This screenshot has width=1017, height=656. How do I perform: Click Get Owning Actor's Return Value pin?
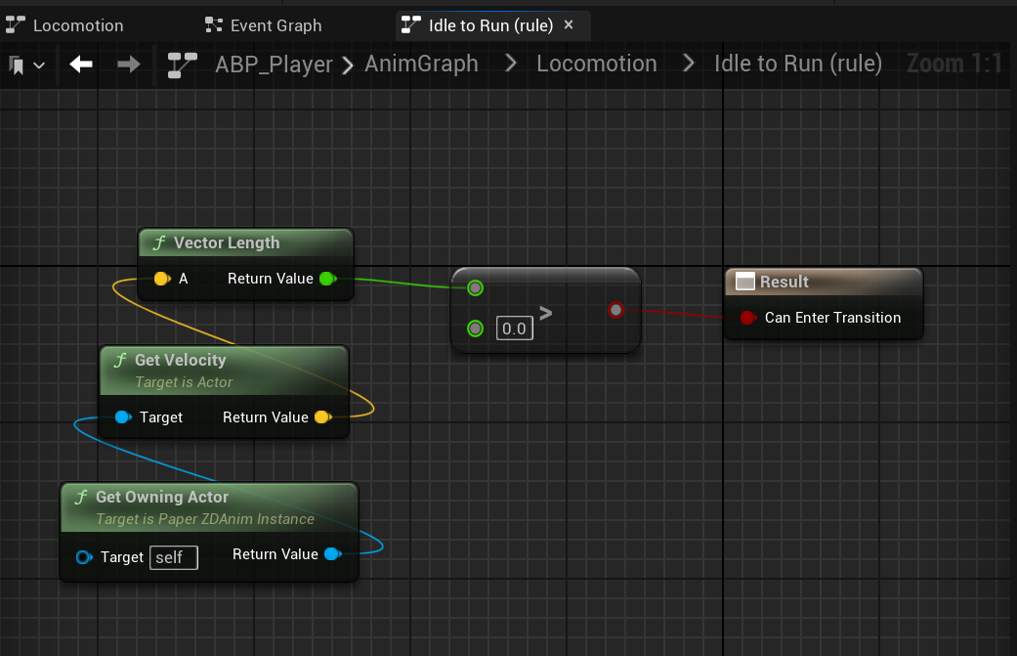point(331,554)
